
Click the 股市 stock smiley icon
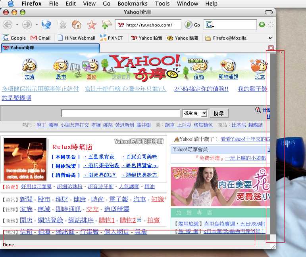[x=61, y=65]
